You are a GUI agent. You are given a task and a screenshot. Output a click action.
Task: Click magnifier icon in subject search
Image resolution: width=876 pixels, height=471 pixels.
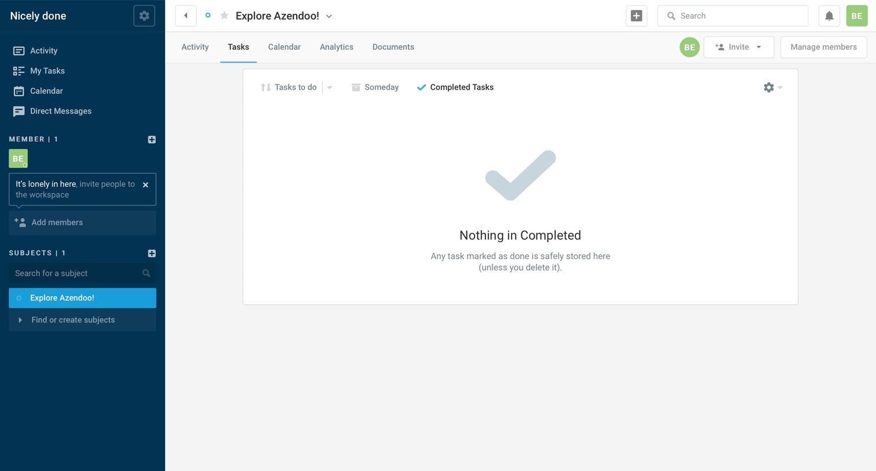(146, 273)
